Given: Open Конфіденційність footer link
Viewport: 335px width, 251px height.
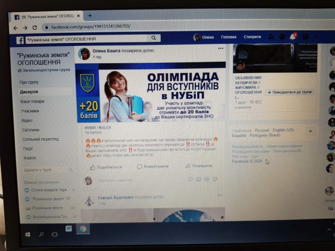Looking at the screenshot, I should (248, 146).
